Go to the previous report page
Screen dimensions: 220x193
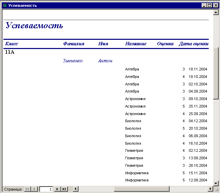[34, 189]
